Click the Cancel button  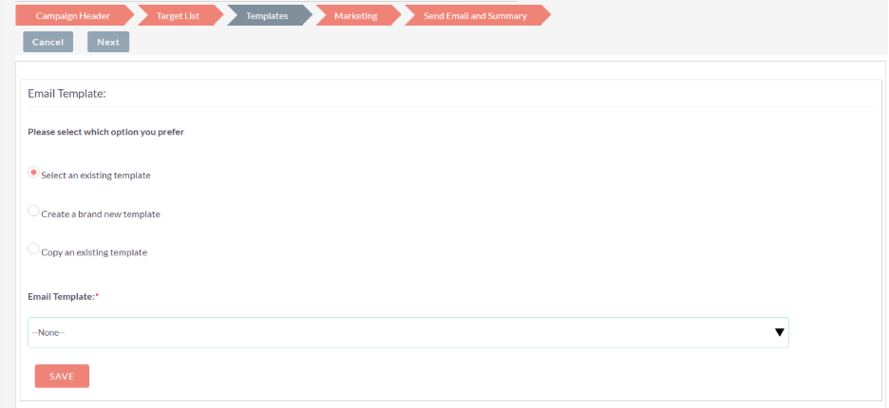point(47,42)
